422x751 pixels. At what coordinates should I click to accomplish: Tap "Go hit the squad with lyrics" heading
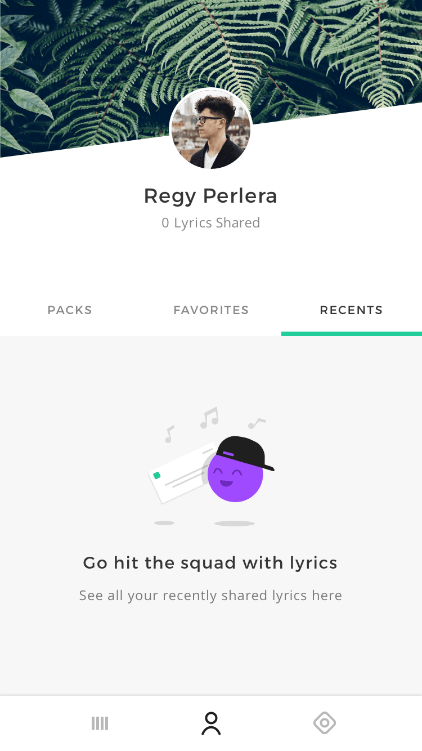point(210,563)
